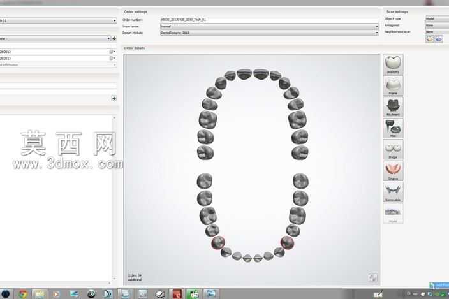
Task: Open the Antagonist dropdown
Action: 437,25
